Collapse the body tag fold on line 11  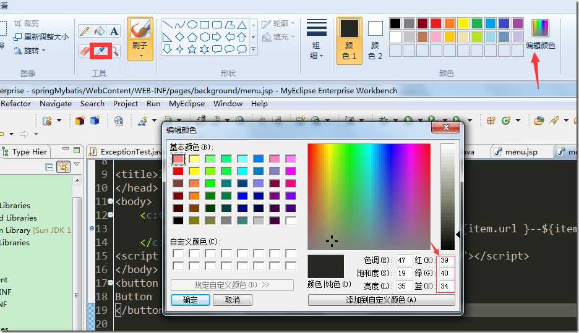pyautogui.click(x=110, y=201)
